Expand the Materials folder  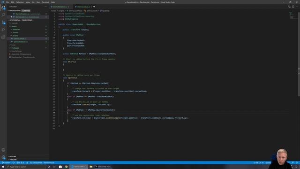(16, 29)
